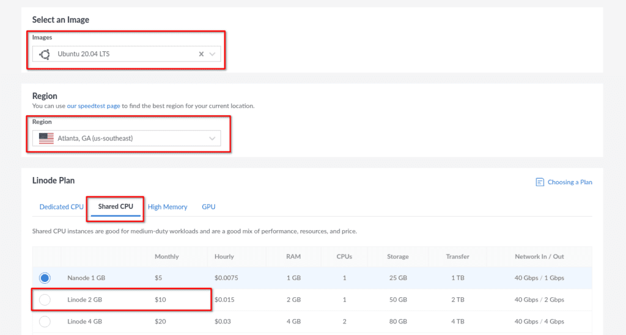
Task: Click the Transfer column header
Action: click(x=457, y=256)
